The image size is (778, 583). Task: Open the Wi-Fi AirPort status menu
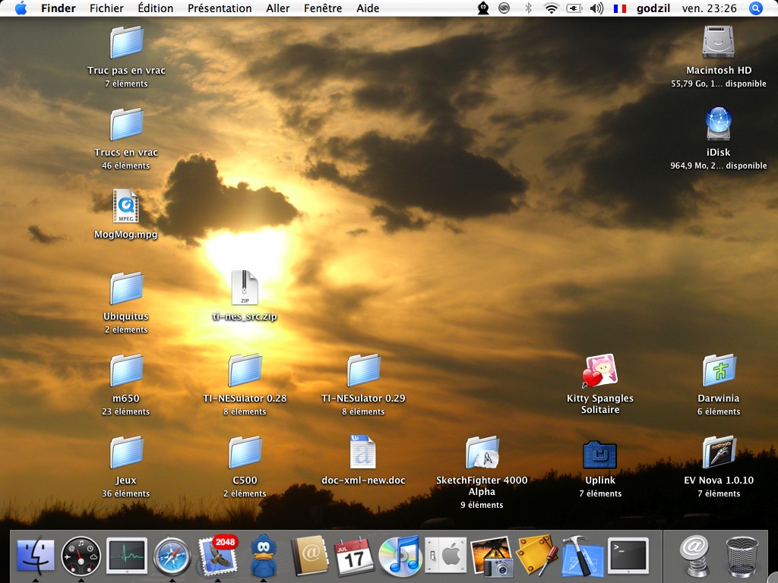pyautogui.click(x=551, y=8)
